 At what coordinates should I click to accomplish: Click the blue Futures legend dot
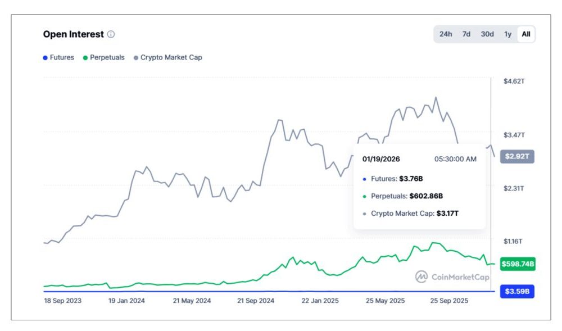(x=44, y=57)
